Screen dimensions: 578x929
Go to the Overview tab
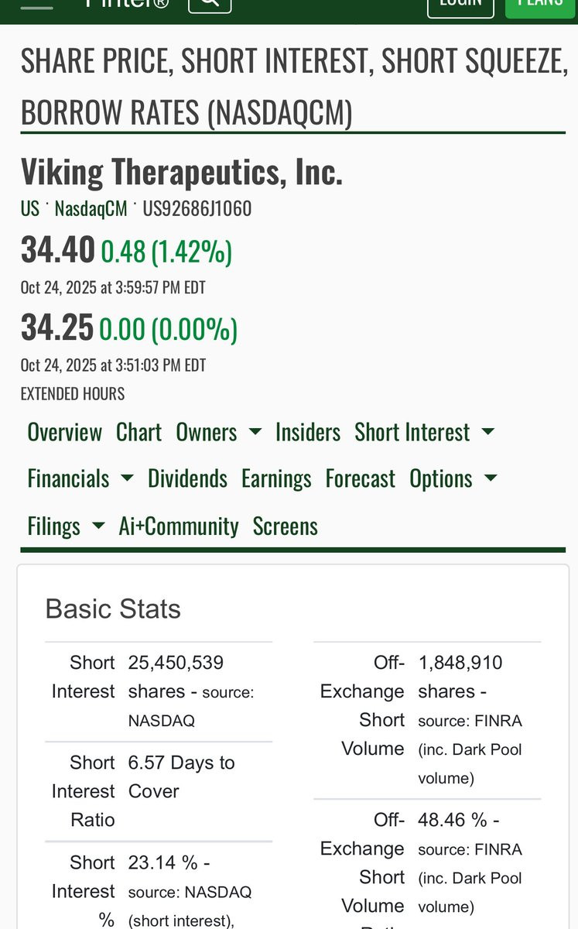[64, 432]
